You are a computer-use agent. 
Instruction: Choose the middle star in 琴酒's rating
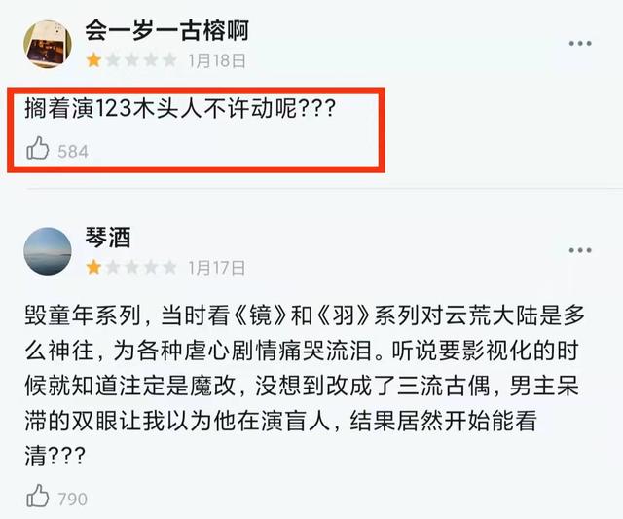tap(131, 268)
